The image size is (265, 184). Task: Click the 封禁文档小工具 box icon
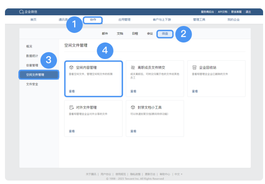coord(133,107)
